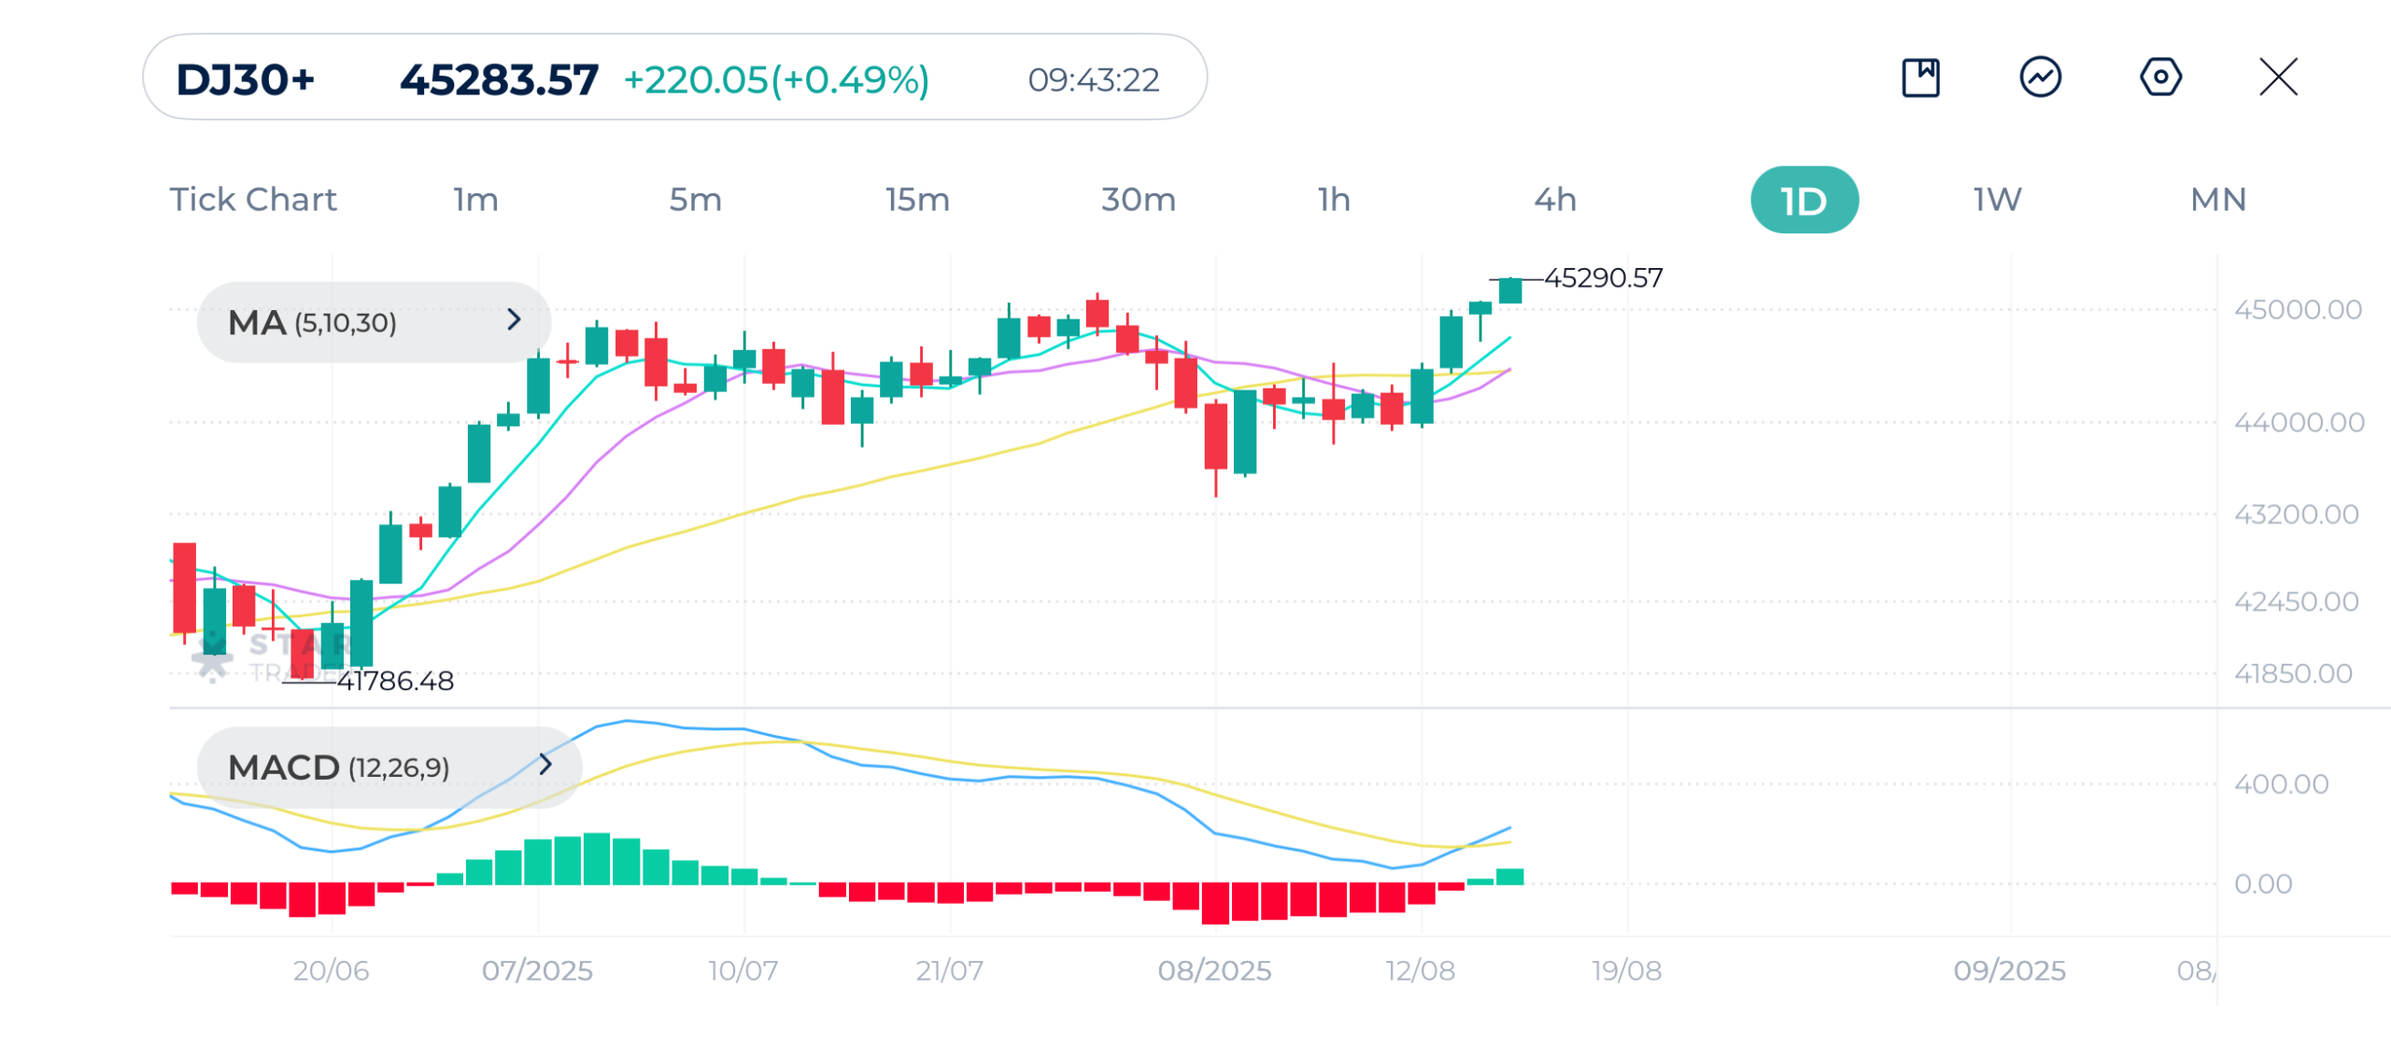The height and width of the screenshot is (1044, 2391).
Task: Click the 41786.48 low price marker
Action: coord(395,681)
